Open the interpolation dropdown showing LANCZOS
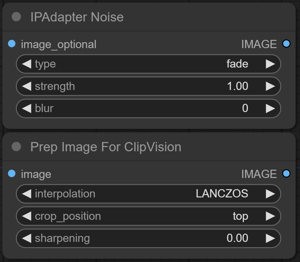The image size is (300, 262). point(148,194)
